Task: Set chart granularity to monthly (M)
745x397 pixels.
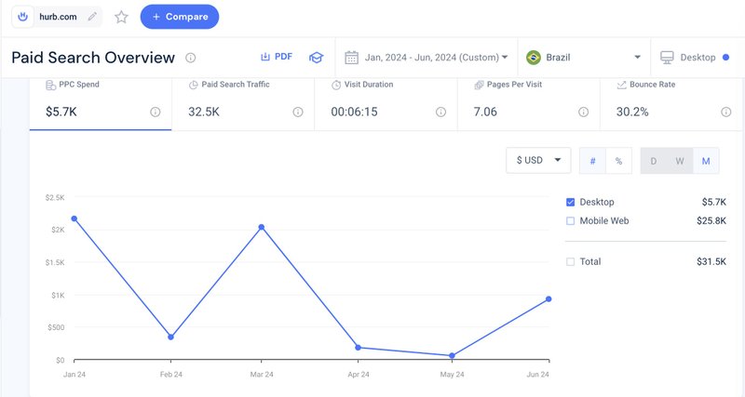Action: tap(706, 161)
